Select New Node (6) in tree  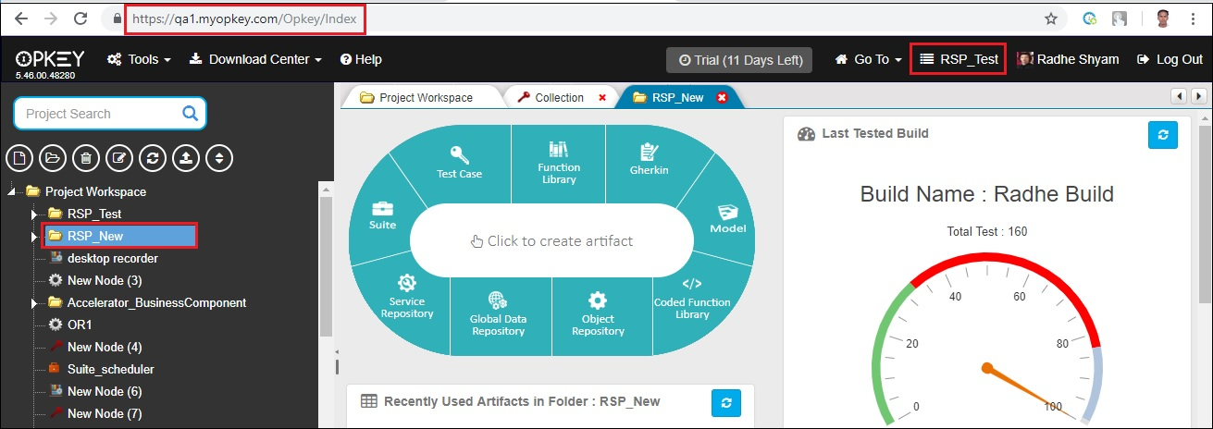click(94, 391)
